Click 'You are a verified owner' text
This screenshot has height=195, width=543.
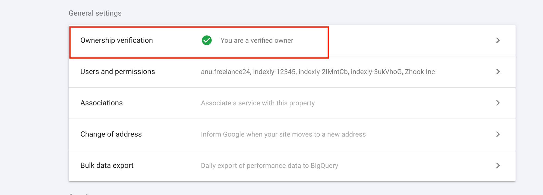[257, 40]
